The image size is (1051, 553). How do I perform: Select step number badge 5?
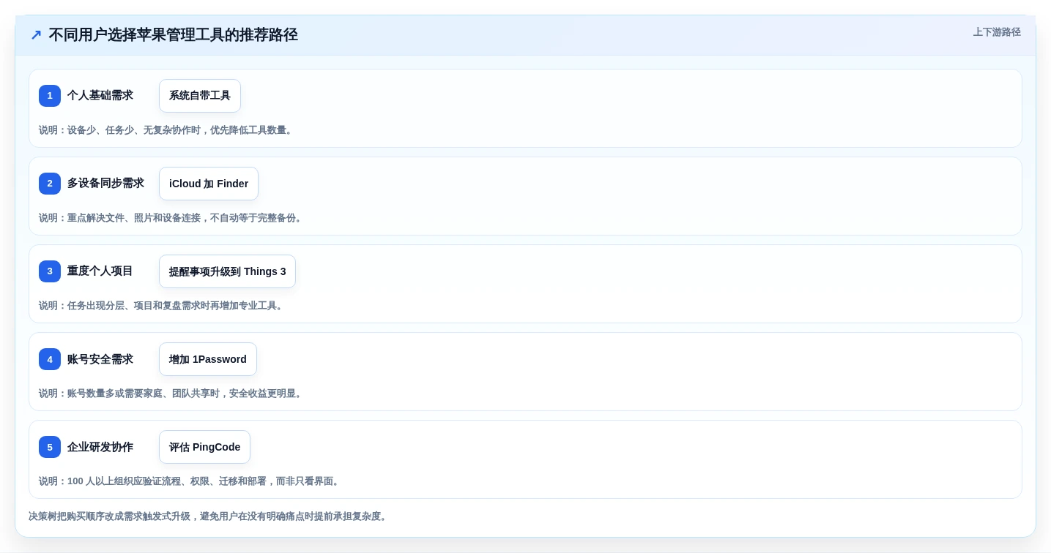(50, 447)
